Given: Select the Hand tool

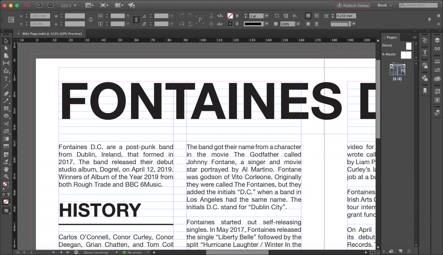Looking at the screenshot, I should (x=6, y=169).
